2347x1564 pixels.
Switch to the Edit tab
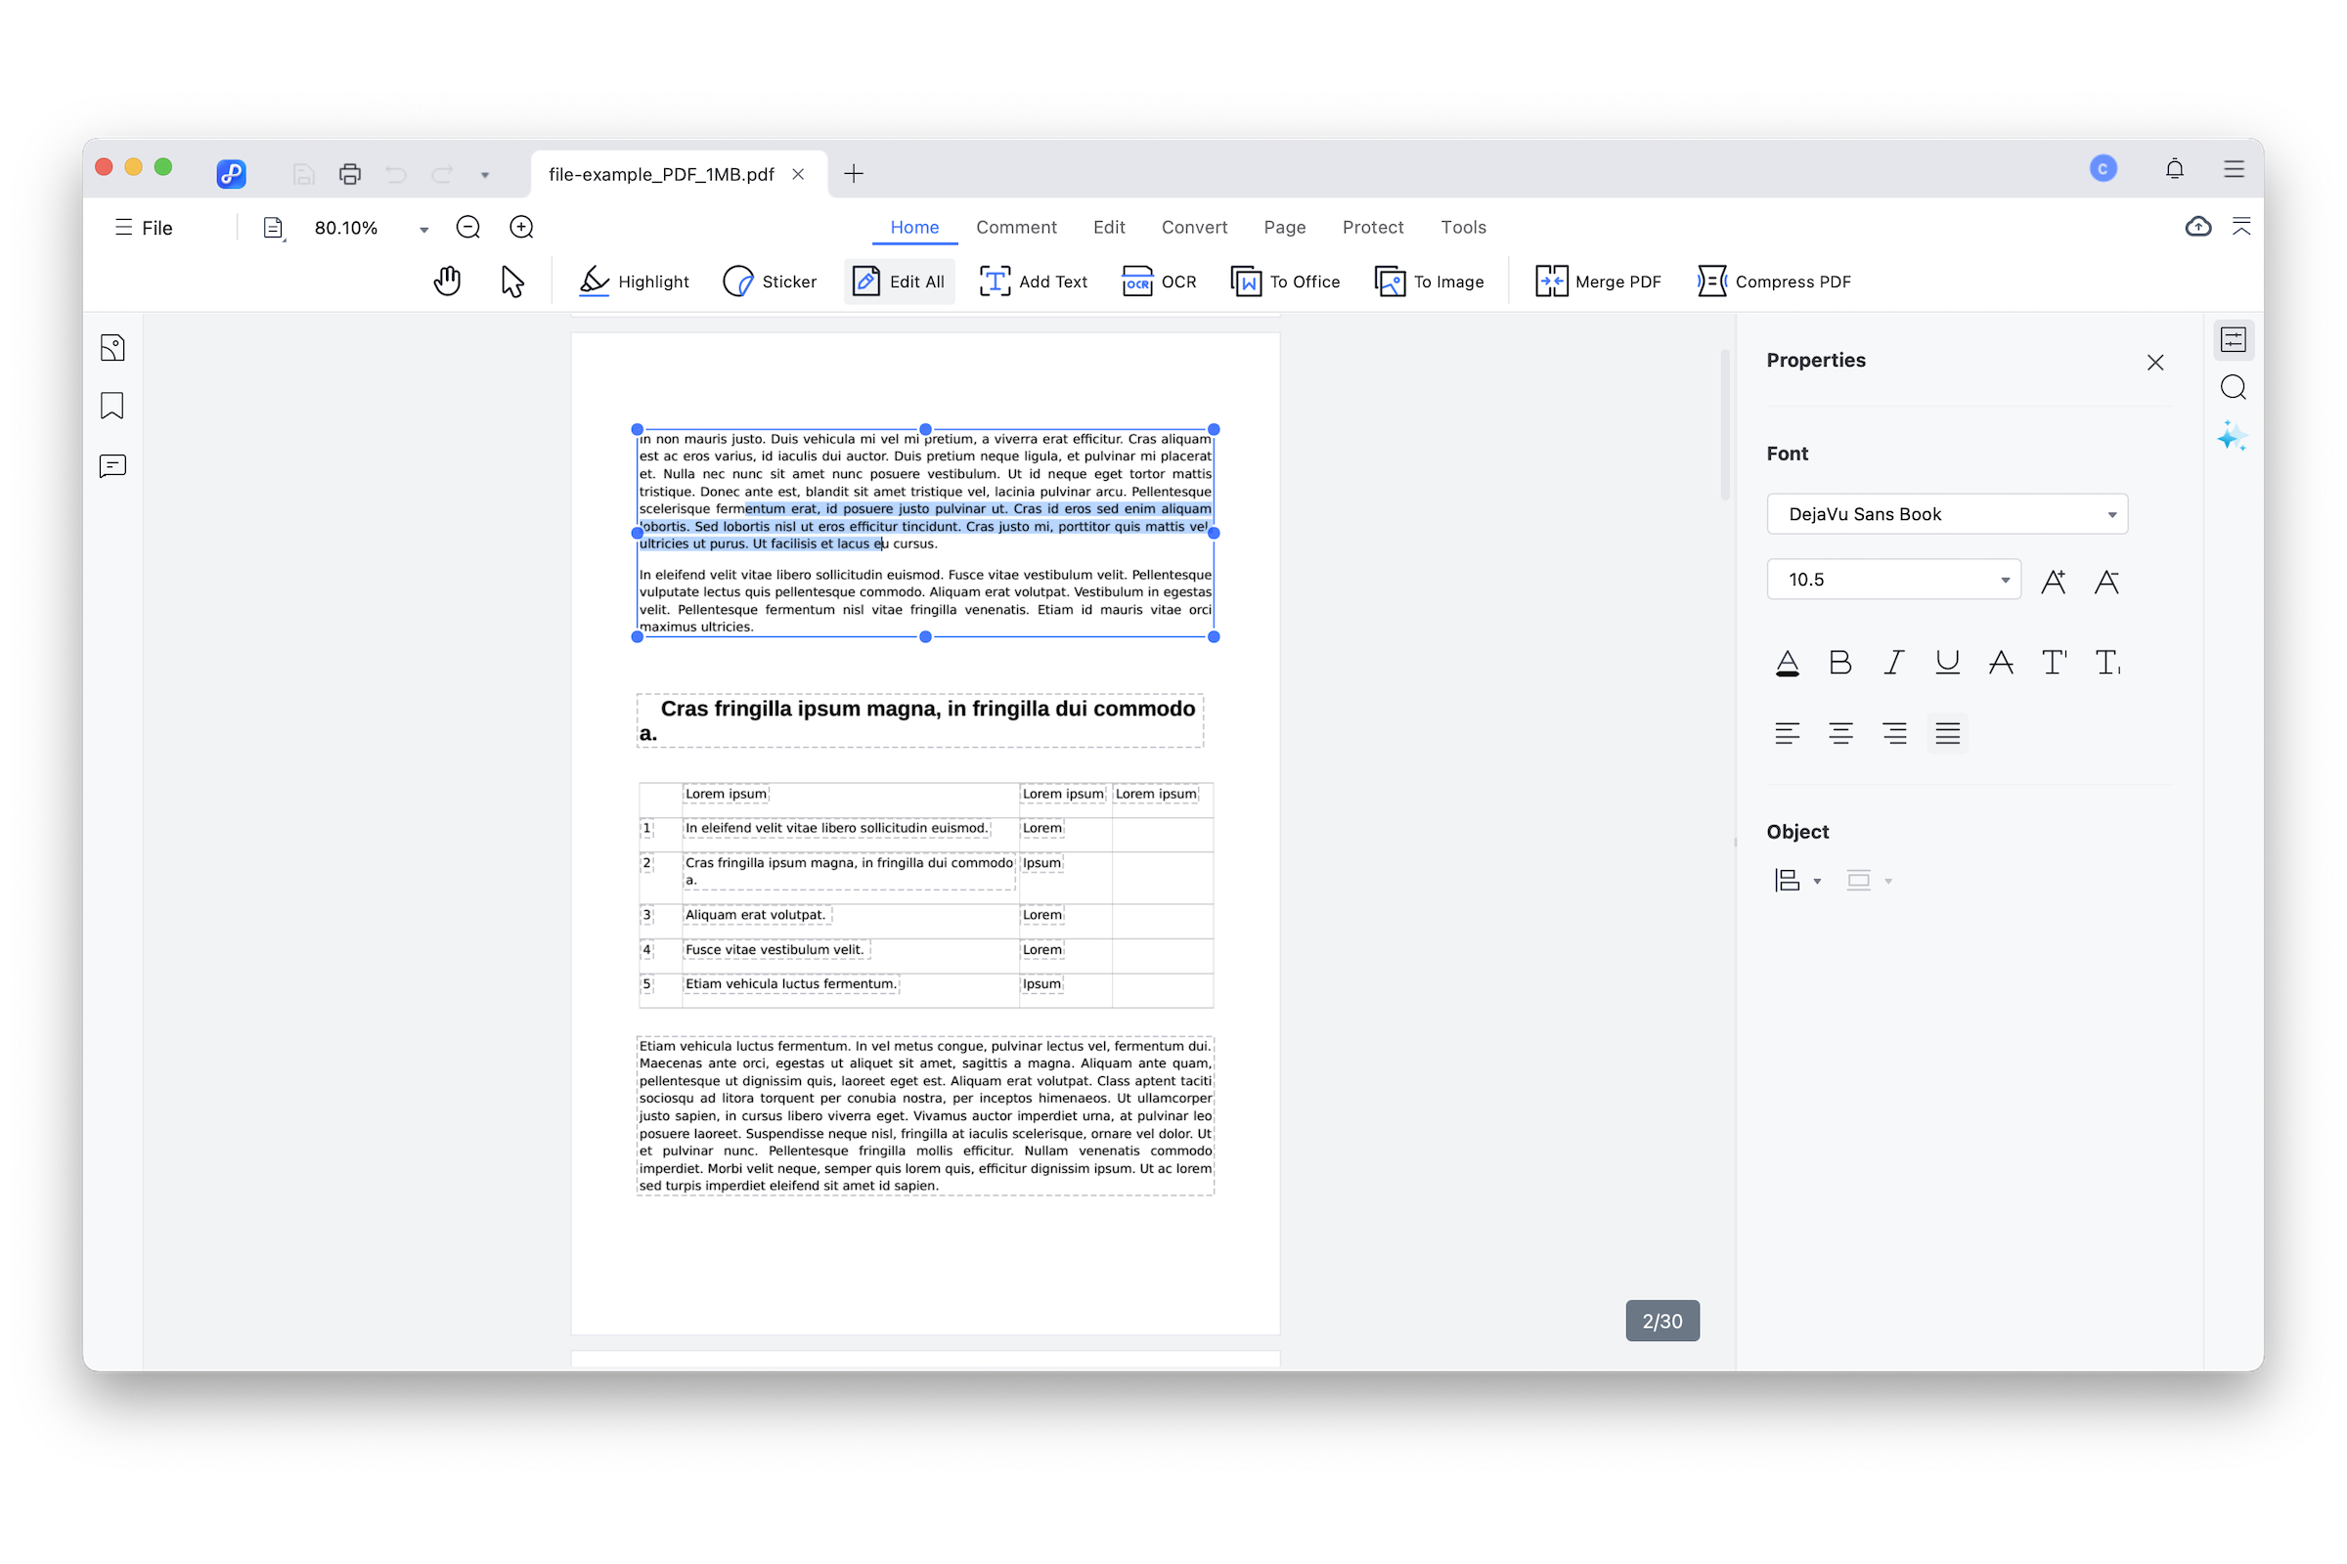(1109, 228)
